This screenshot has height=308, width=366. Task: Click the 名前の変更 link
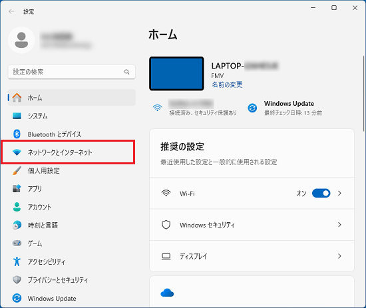(x=227, y=84)
